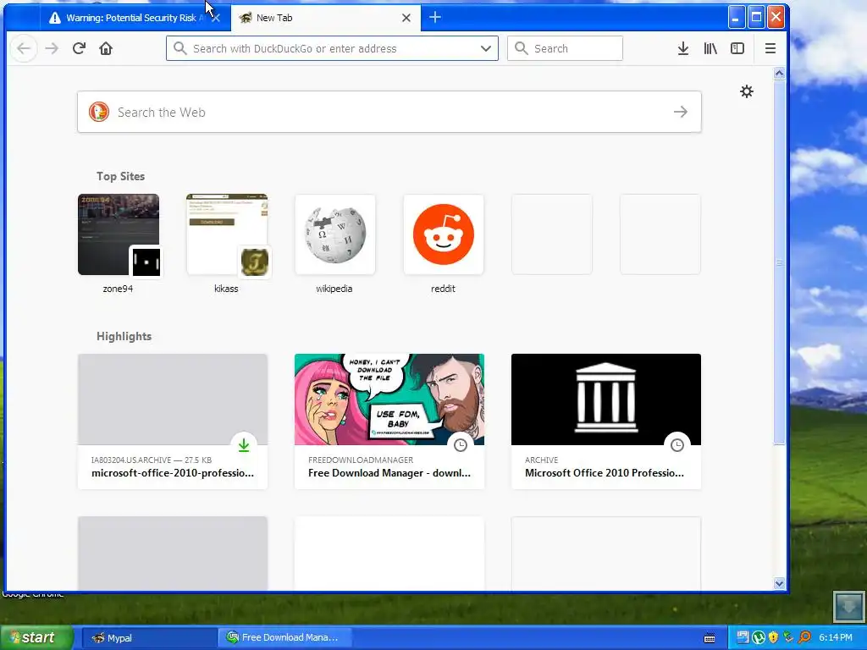The height and width of the screenshot is (650, 867).
Task: Click the Highlights section heading
Action: pos(124,337)
